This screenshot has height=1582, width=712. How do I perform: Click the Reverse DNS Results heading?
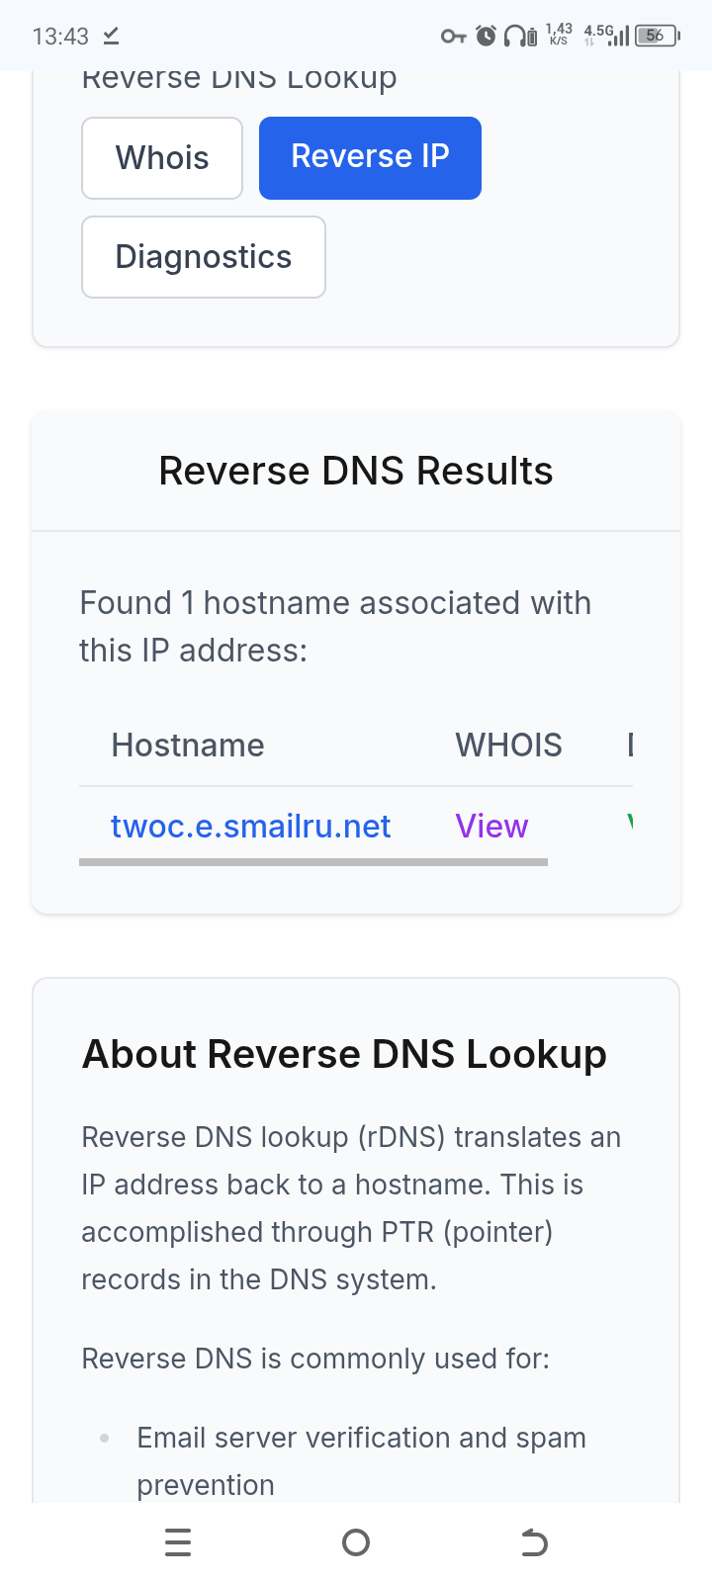356,471
